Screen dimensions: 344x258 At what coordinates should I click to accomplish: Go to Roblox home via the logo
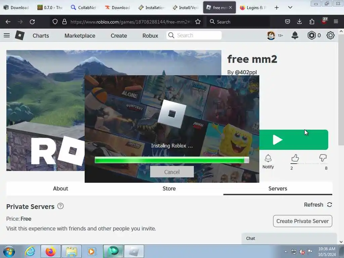(20, 35)
